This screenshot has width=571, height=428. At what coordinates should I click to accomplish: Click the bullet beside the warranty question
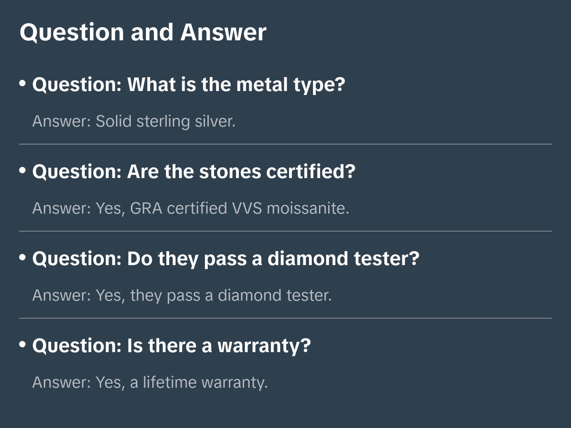[x=23, y=345]
